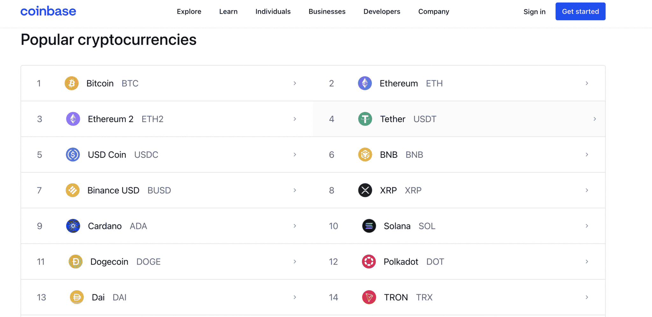Click the BUSD ticker text
The width and height of the screenshot is (652, 317).
coord(159,190)
